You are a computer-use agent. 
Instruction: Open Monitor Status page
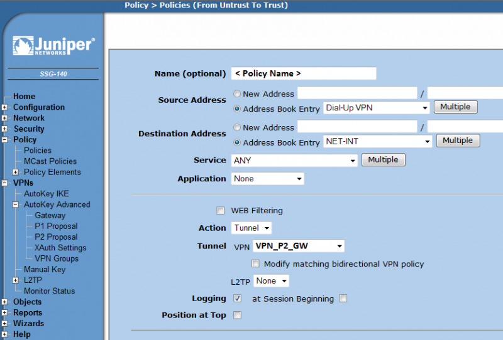coord(50,291)
